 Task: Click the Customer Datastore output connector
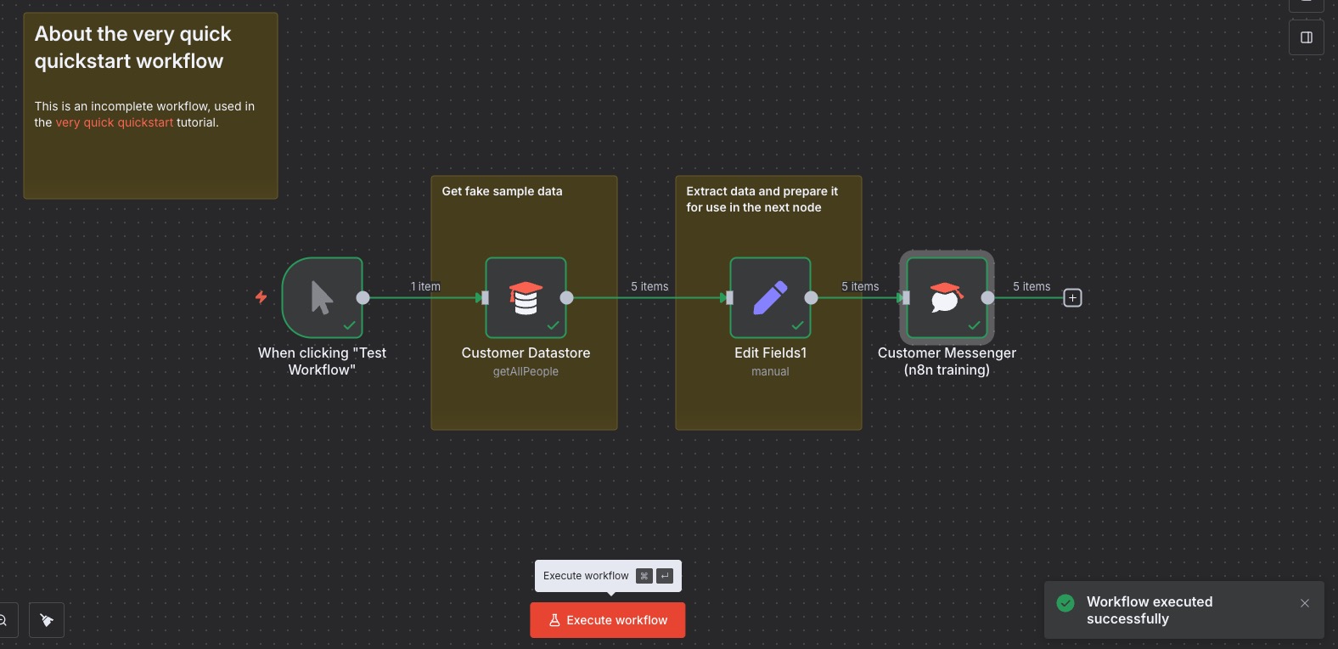[566, 297]
